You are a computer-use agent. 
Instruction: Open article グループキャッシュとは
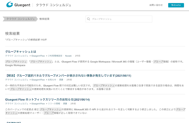click(21, 52)
